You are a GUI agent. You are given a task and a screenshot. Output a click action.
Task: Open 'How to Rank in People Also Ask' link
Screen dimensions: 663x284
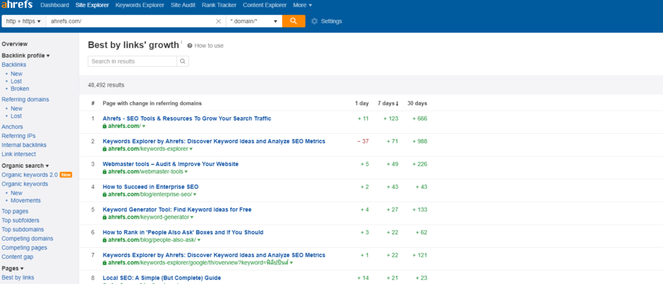click(x=183, y=232)
